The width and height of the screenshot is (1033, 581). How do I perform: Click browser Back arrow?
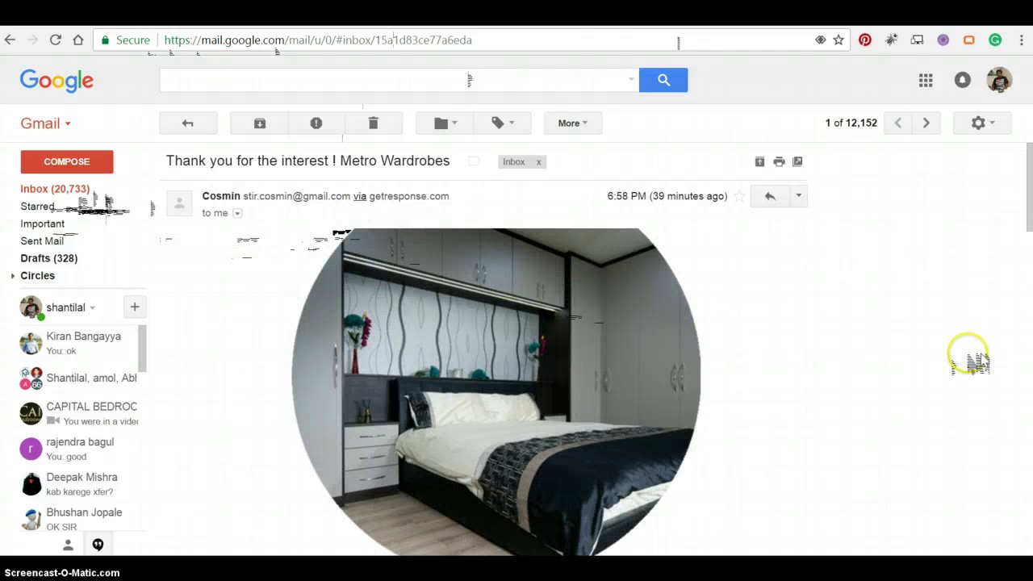tap(10, 40)
